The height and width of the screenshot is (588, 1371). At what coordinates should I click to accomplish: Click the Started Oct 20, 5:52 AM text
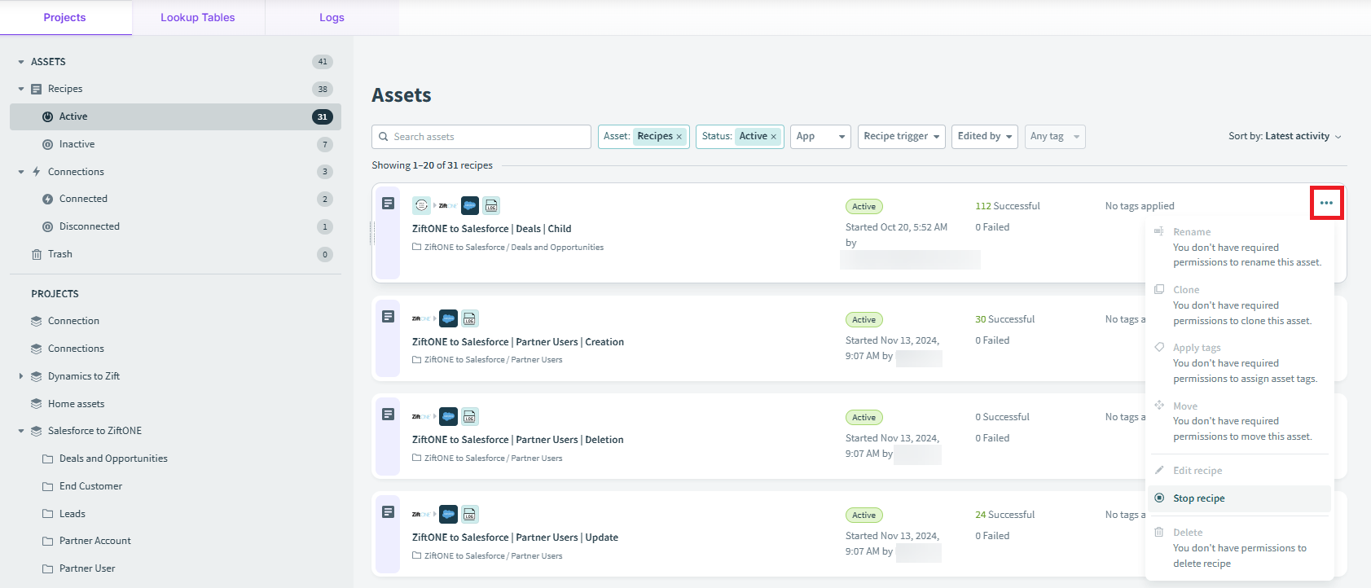896,227
